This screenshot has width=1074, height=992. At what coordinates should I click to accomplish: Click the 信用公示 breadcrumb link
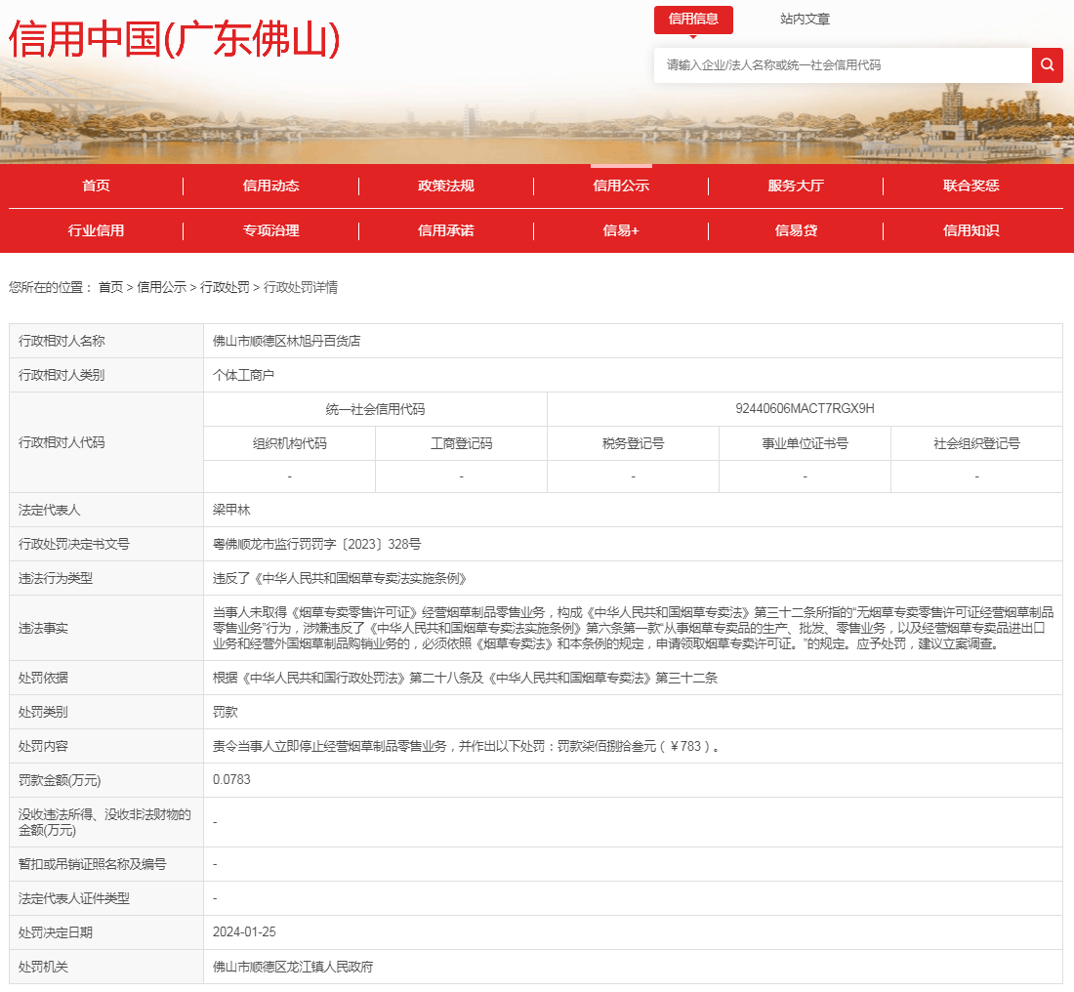click(x=161, y=287)
